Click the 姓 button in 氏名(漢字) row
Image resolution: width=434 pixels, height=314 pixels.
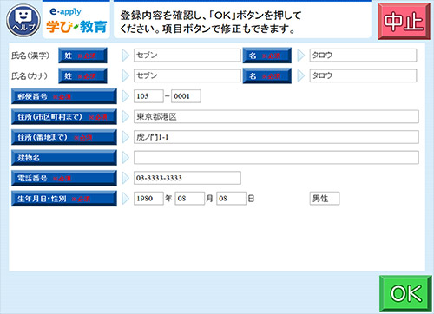[82, 56]
